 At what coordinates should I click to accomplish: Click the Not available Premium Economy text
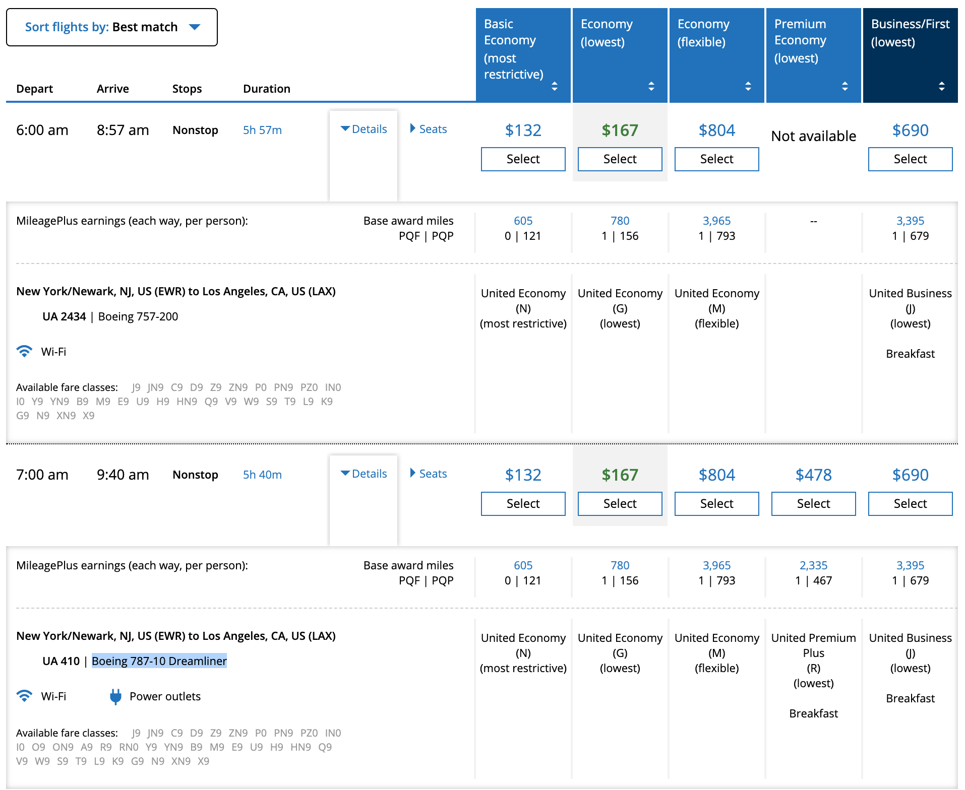click(x=814, y=136)
